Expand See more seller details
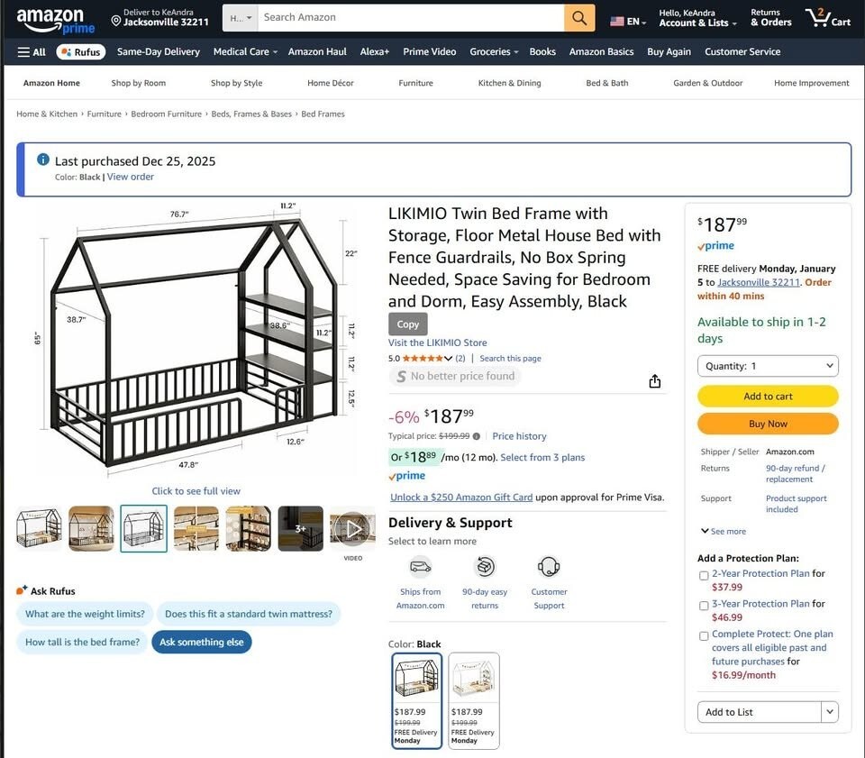The width and height of the screenshot is (865, 758). click(723, 532)
